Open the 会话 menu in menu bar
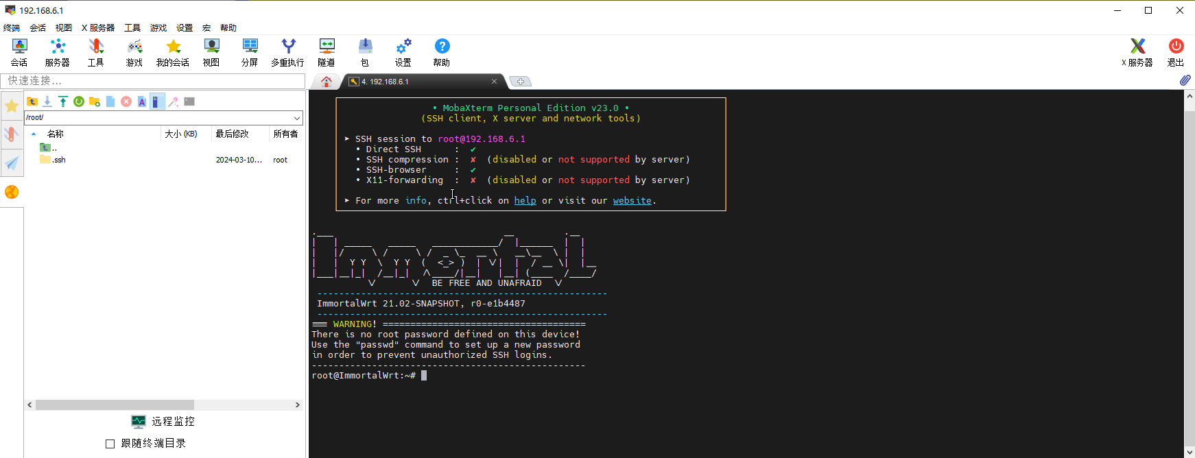The height and width of the screenshot is (458, 1195). click(38, 28)
